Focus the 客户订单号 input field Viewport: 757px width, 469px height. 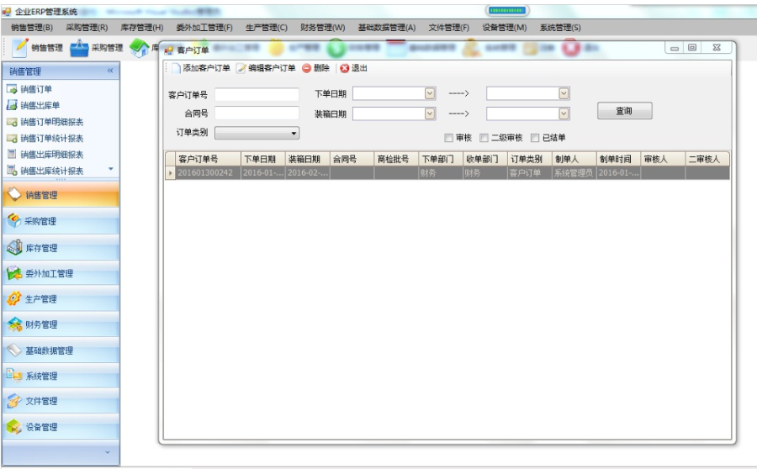(x=257, y=94)
